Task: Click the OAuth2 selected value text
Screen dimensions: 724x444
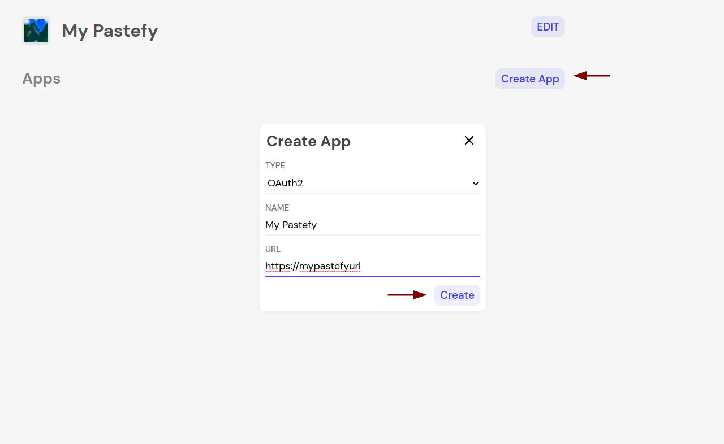Action: coord(285,183)
